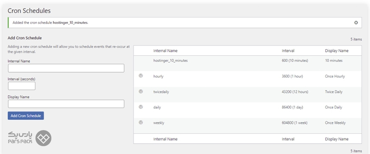Select the hourly internal name cell

coord(158,76)
